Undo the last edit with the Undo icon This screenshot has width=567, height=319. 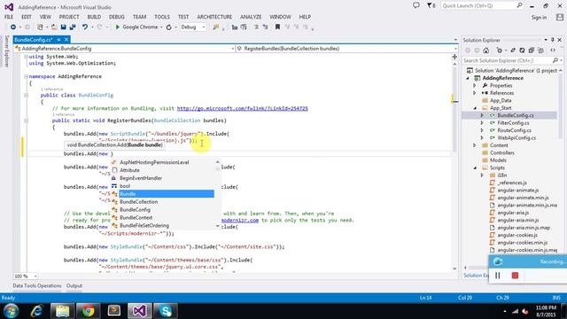point(85,27)
